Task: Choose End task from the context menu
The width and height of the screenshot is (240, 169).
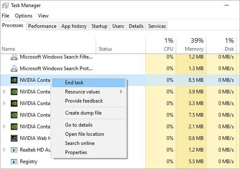Action: pyautogui.click(x=89, y=83)
